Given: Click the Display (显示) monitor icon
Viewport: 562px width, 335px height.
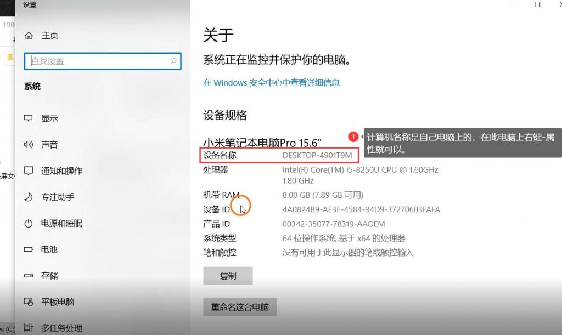Looking at the screenshot, I should (x=29, y=118).
